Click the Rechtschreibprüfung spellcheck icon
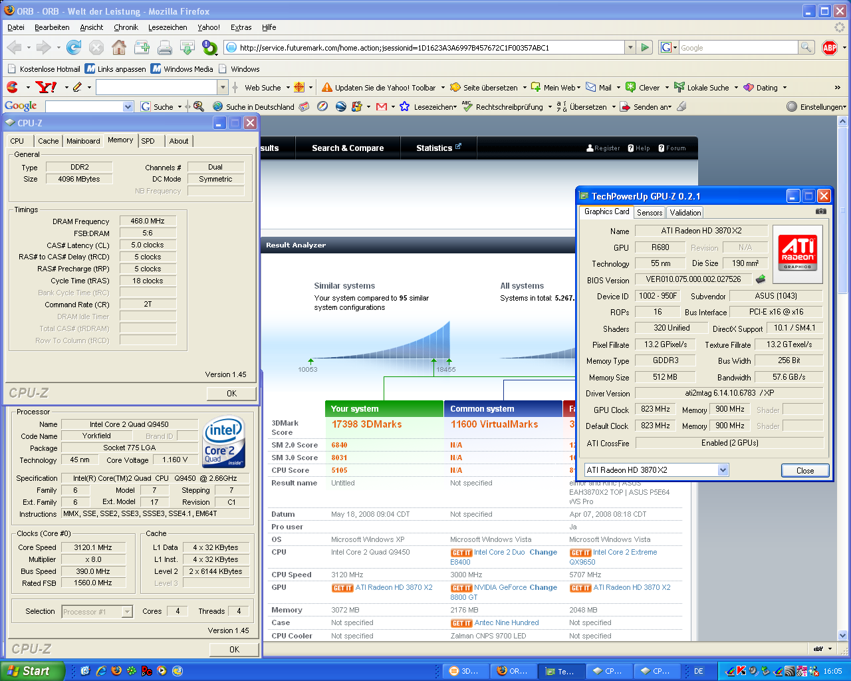 pos(467,106)
